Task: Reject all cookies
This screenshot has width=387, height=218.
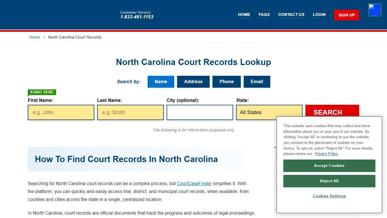Action: click(x=329, y=181)
